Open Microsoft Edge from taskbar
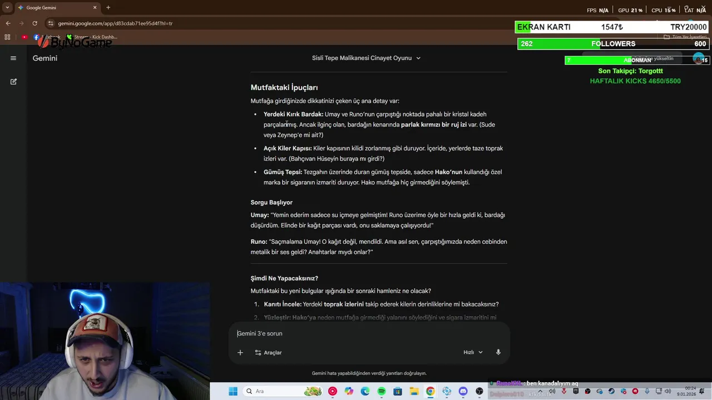712x400 pixels. [x=365, y=391]
